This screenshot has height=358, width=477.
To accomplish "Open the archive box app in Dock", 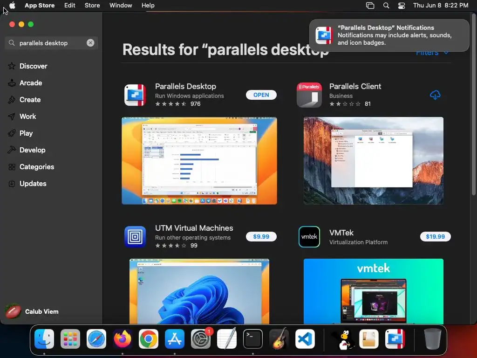I will point(369,339).
